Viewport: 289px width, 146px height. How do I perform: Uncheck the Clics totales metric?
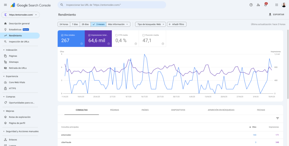(62, 35)
